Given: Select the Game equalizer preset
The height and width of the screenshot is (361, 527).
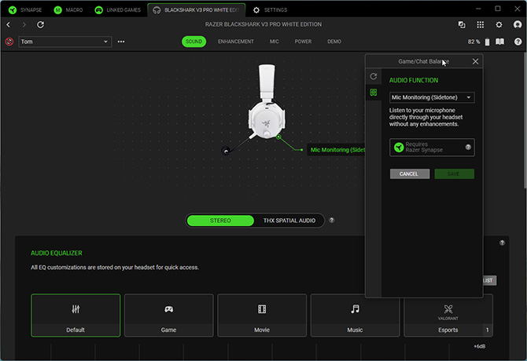Looking at the screenshot, I should pyautogui.click(x=169, y=315).
